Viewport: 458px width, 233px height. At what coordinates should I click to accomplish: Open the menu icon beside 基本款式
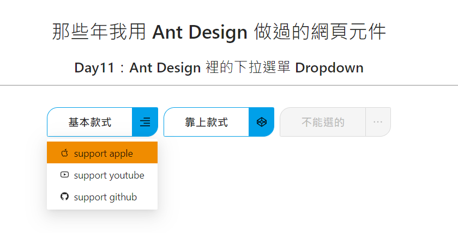[145, 122]
